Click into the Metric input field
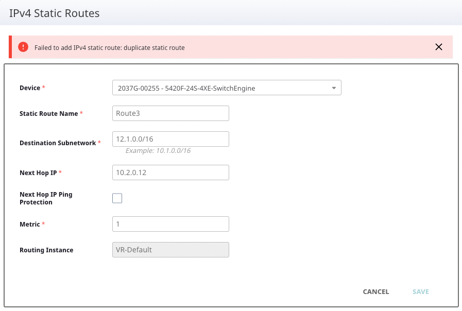This screenshot has height=311, width=462. pos(170,224)
